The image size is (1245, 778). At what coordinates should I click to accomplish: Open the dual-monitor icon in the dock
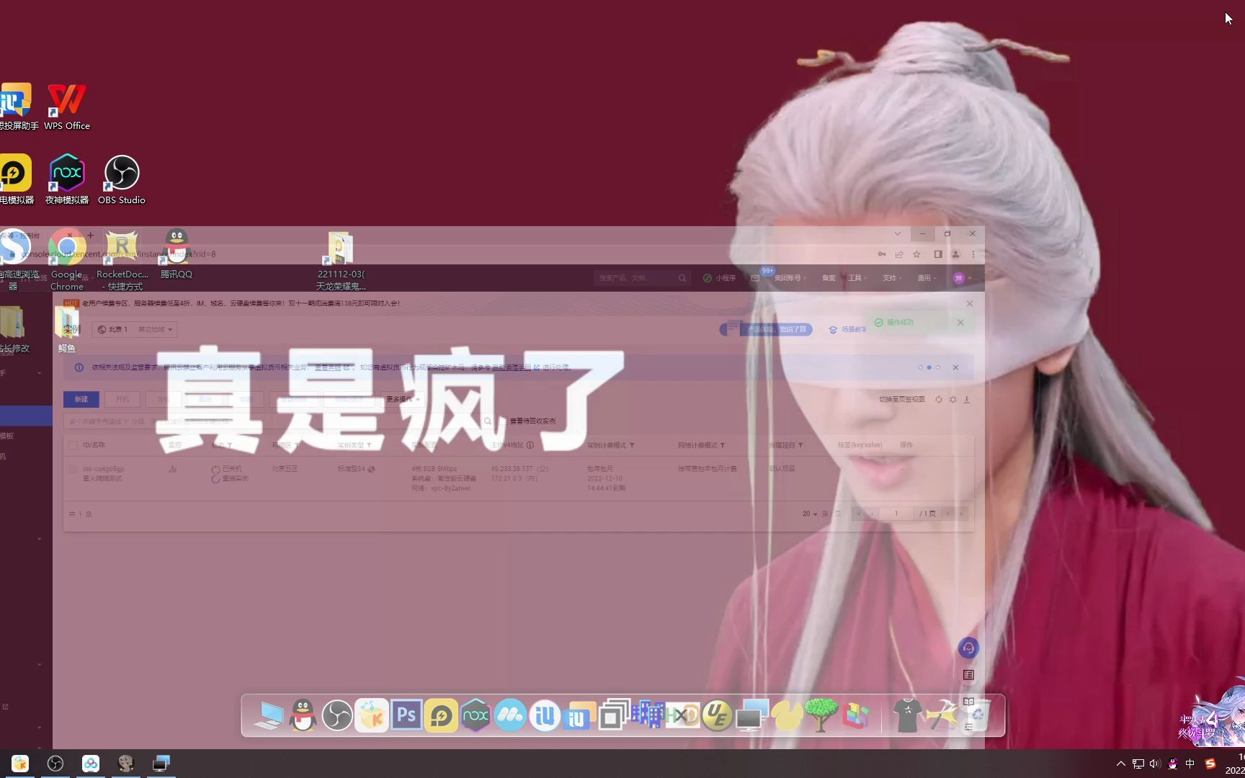(x=751, y=716)
